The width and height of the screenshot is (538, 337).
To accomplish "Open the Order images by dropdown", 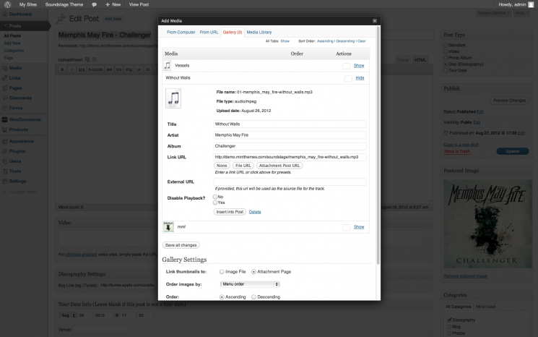I will [250, 284].
